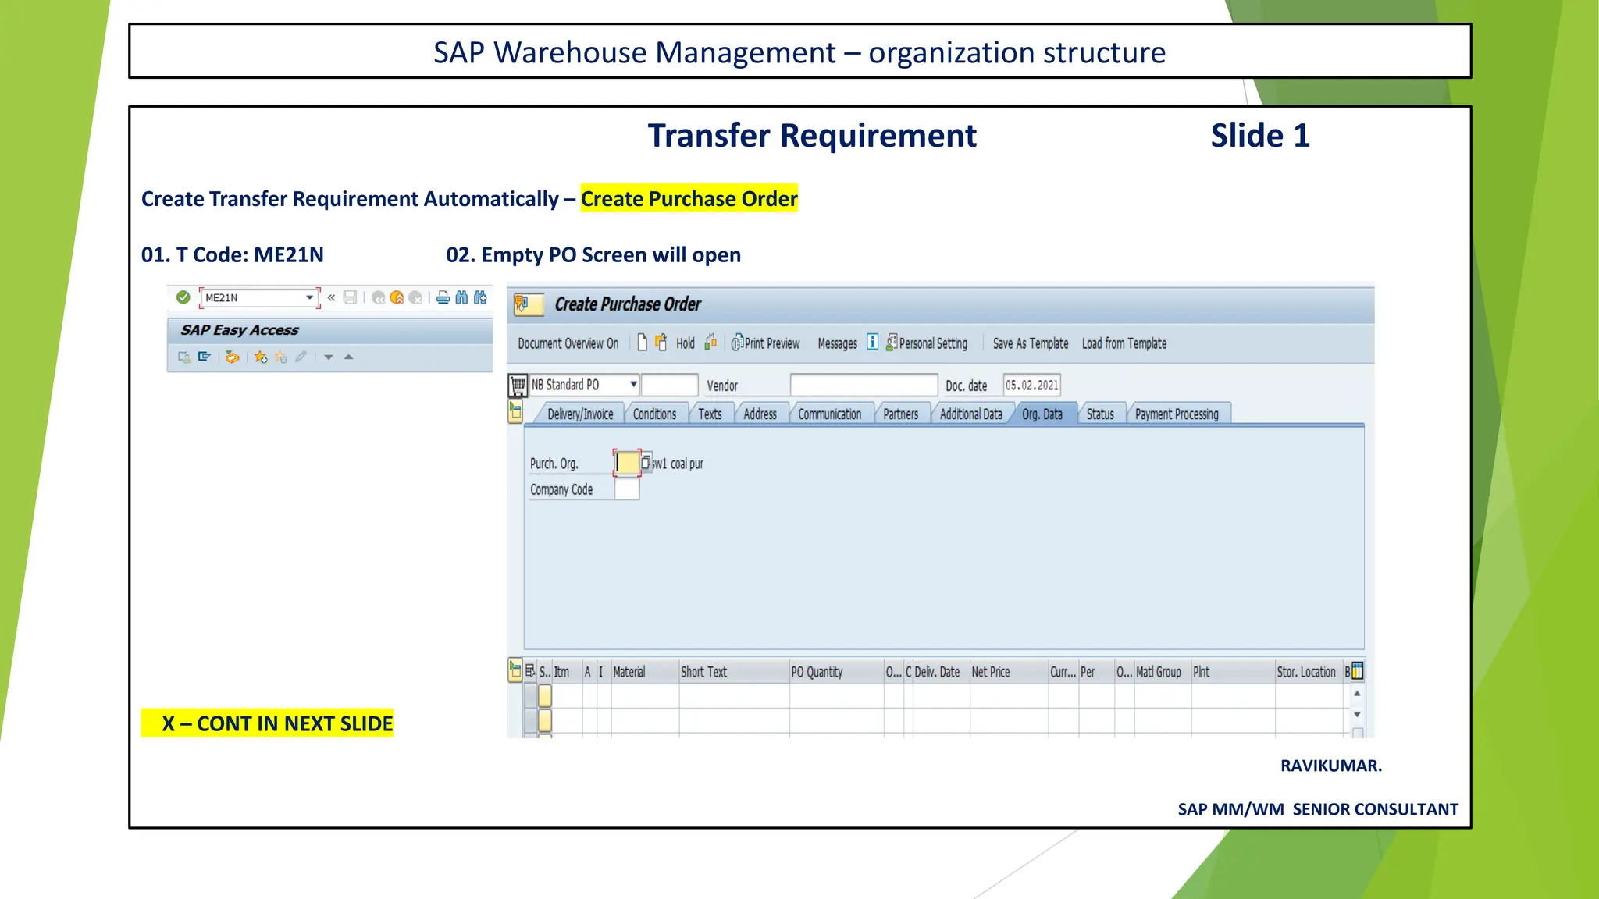Click the green Enter checkmark icon
Screen dimensions: 1599x899
(x=183, y=297)
